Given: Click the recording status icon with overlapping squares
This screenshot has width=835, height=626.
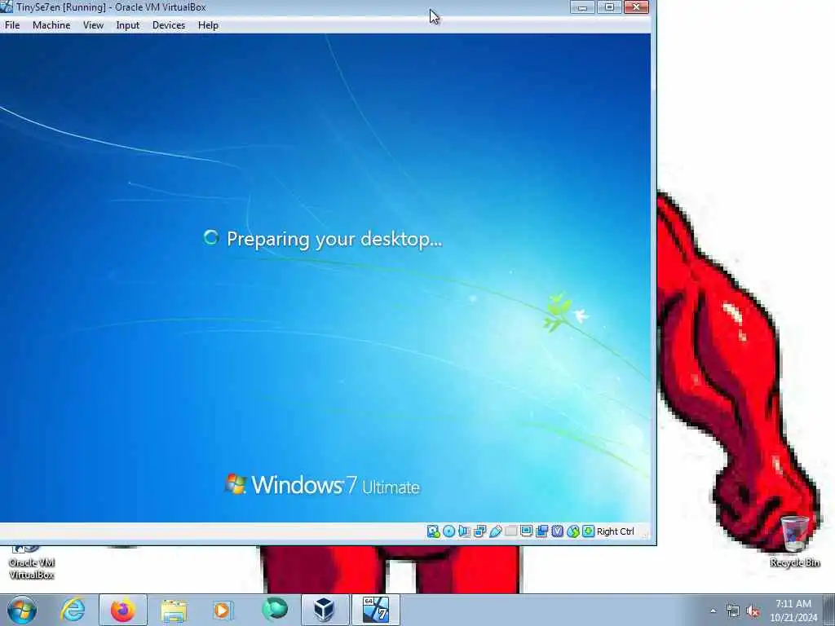Looking at the screenshot, I should pos(541,531).
